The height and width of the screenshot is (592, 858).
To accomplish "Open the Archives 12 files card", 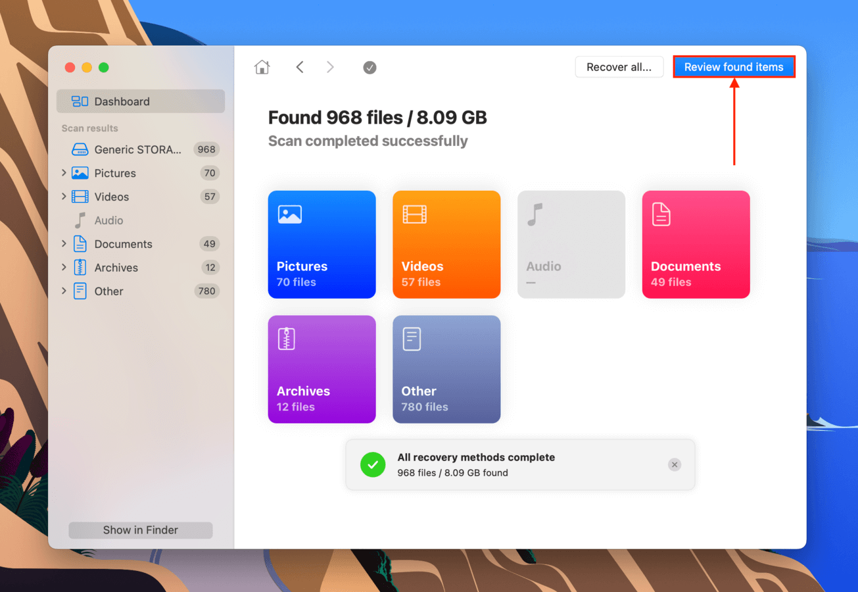I will coord(322,369).
